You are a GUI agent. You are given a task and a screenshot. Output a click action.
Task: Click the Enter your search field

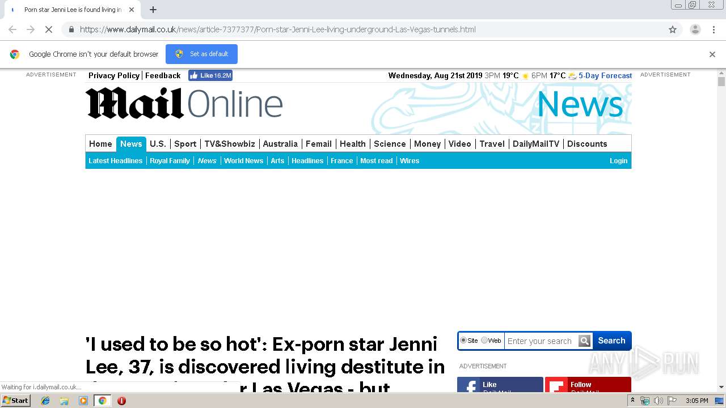[541, 341]
